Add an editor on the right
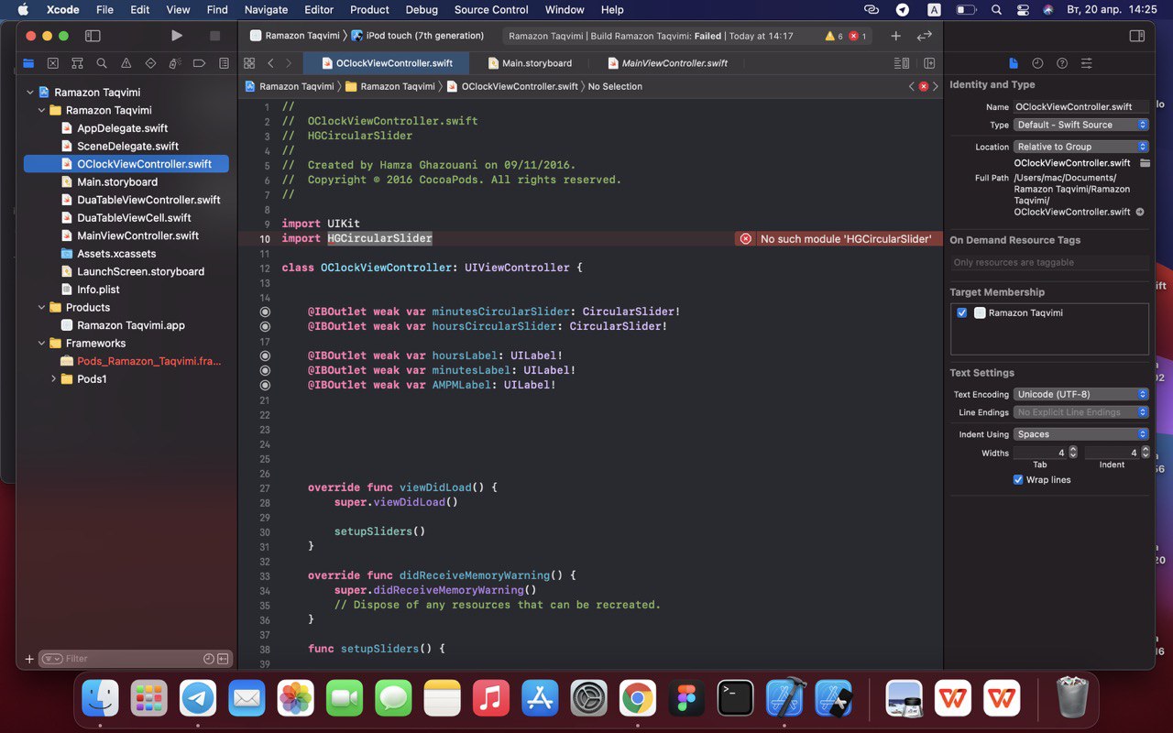The image size is (1173, 733). (x=929, y=63)
